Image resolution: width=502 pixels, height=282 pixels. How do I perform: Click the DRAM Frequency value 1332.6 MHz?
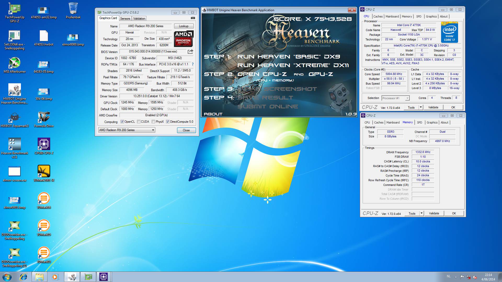coord(423,152)
